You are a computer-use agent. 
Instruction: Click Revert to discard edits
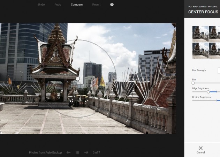point(96,5)
